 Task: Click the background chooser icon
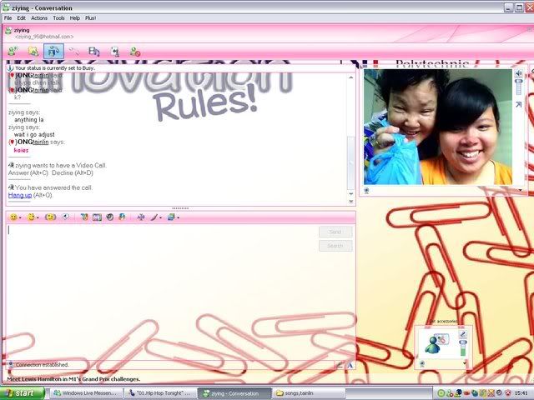coord(171,217)
